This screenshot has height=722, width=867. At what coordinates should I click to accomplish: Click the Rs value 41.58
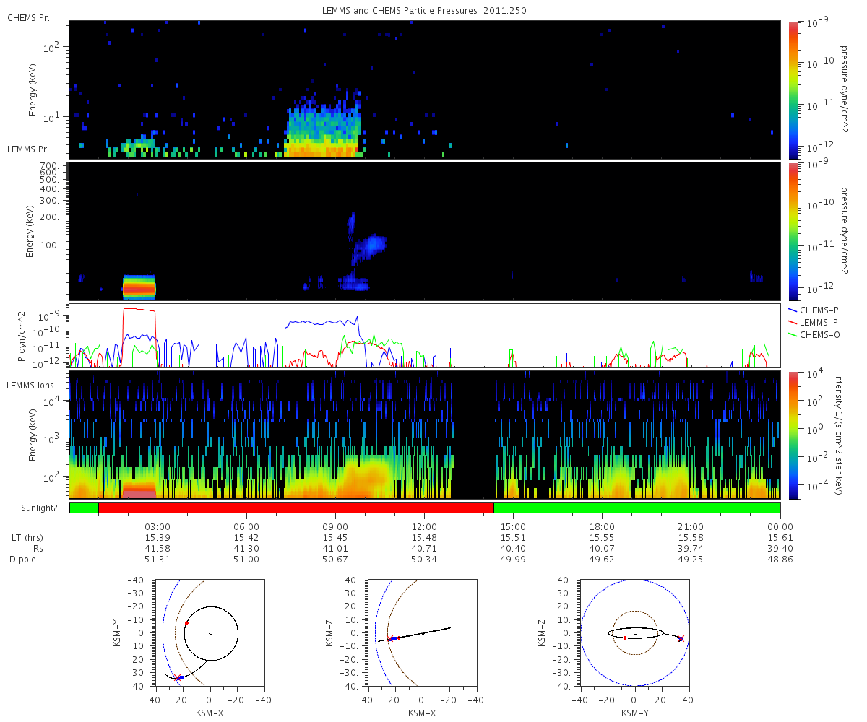(158, 549)
